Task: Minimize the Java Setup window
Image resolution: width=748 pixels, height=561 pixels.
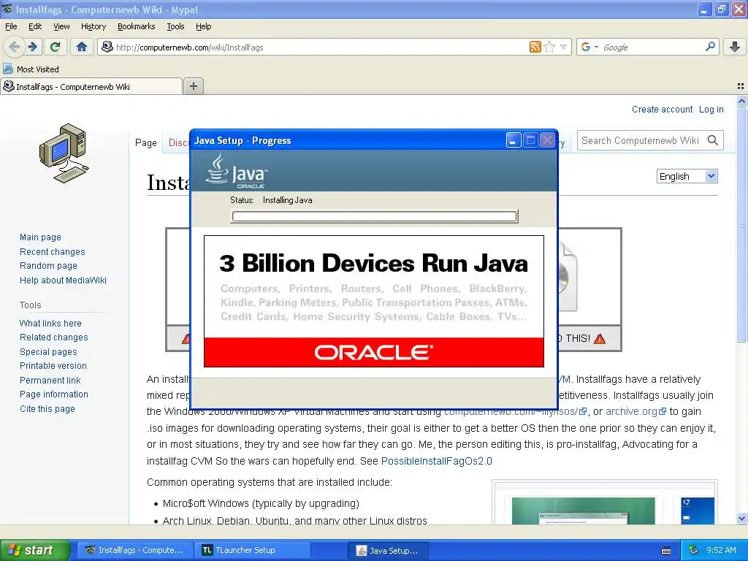Action: point(514,140)
